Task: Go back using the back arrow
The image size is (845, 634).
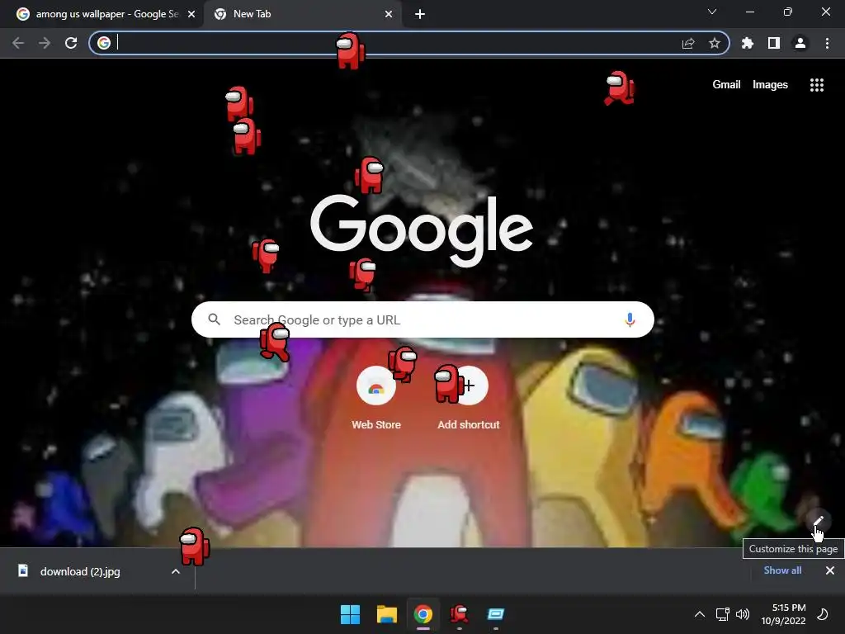Action: (x=18, y=43)
